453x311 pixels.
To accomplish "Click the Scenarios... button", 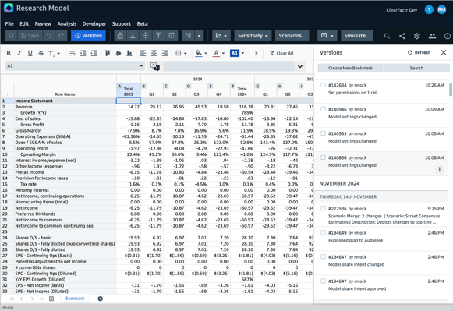I will [292, 36].
